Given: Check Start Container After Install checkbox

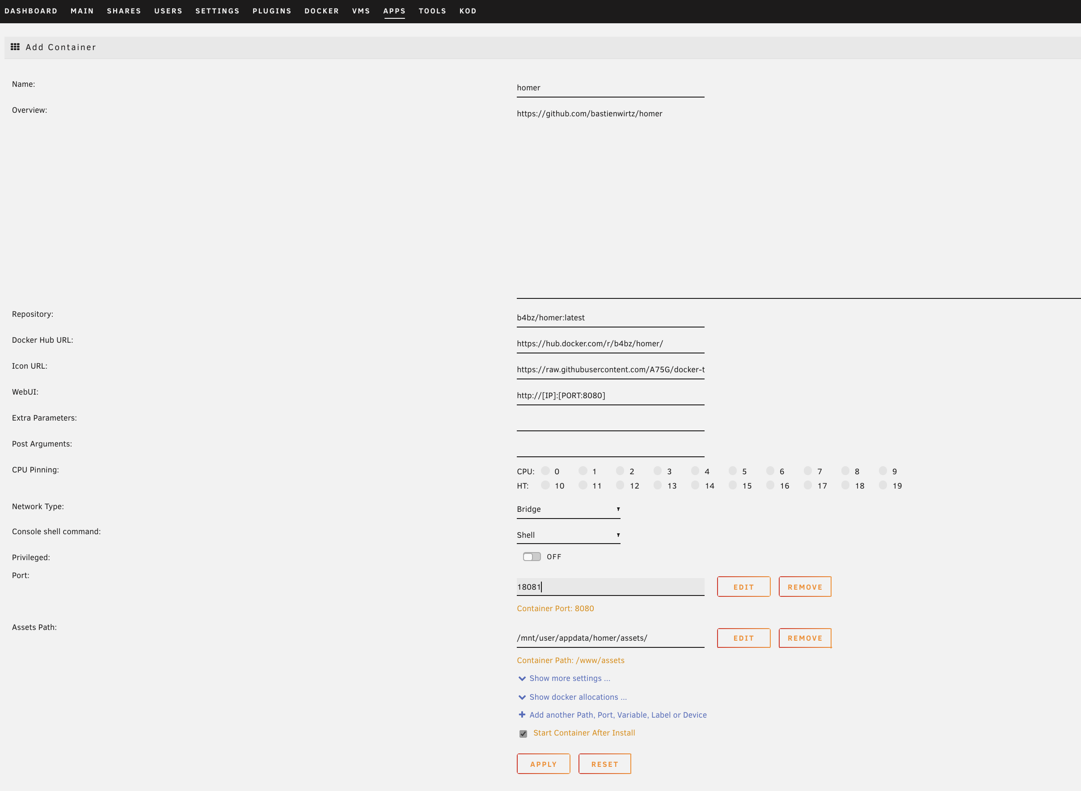Looking at the screenshot, I should pyautogui.click(x=523, y=734).
